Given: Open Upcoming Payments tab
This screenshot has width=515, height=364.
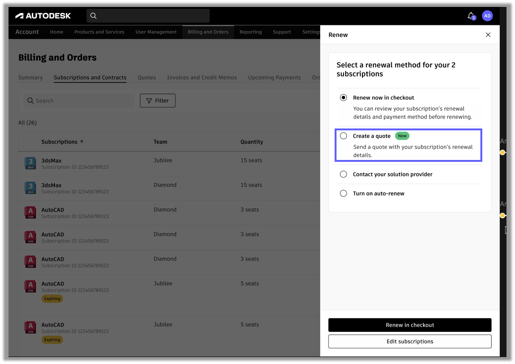Looking at the screenshot, I should coord(274,77).
